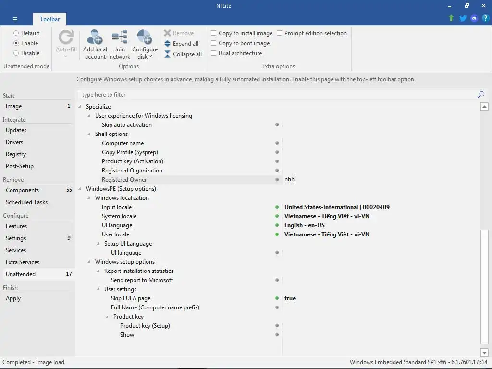
Task: Click green status dot beside Skip EULA page
Action: (277, 298)
